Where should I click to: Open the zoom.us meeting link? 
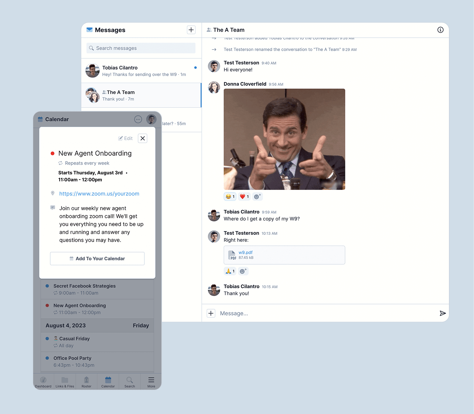(x=99, y=194)
